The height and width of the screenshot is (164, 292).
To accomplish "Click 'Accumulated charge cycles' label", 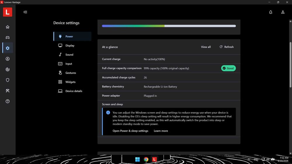I will (119, 77).
